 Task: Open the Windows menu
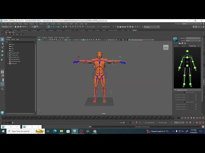(32, 24)
